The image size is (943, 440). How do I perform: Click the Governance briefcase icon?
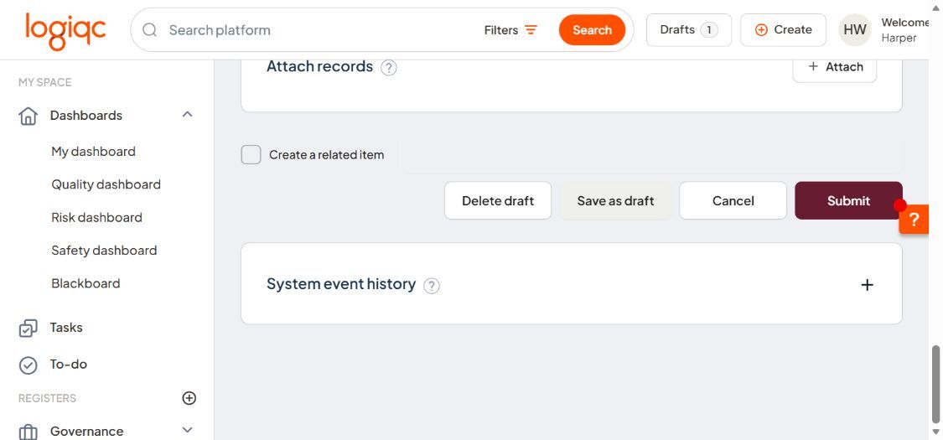click(x=28, y=432)
